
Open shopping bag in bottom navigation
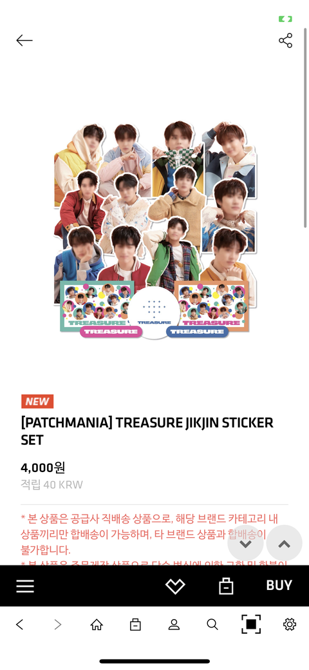click(135, 624)
